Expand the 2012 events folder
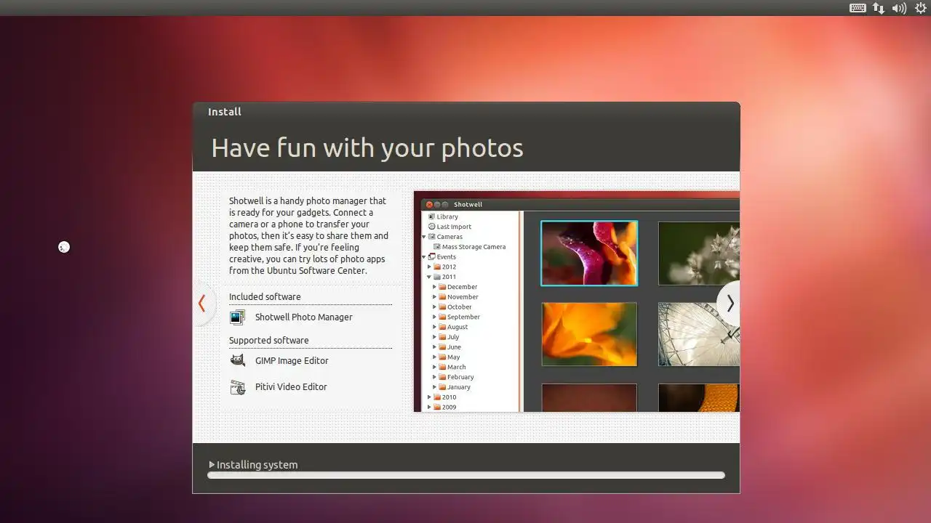Screen dimensions: 931x523 429,267
